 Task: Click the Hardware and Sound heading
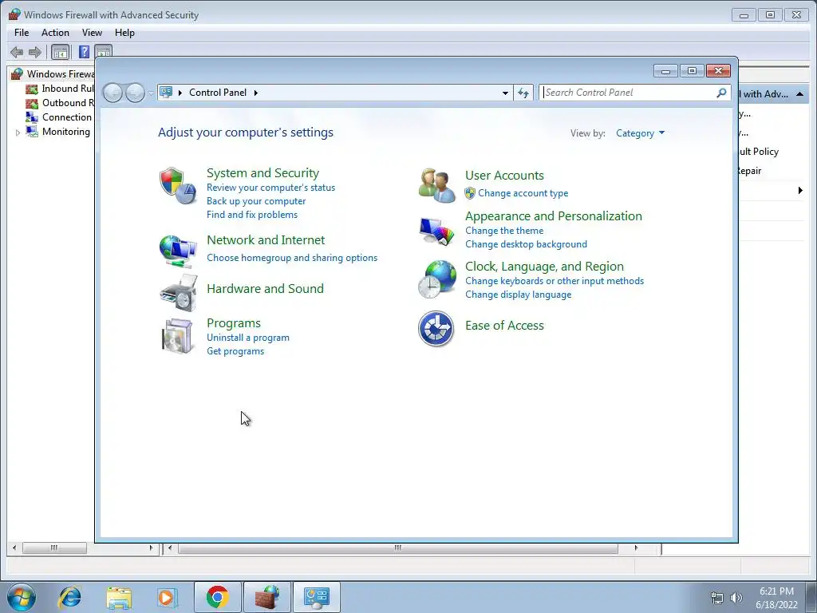(265, 289)
